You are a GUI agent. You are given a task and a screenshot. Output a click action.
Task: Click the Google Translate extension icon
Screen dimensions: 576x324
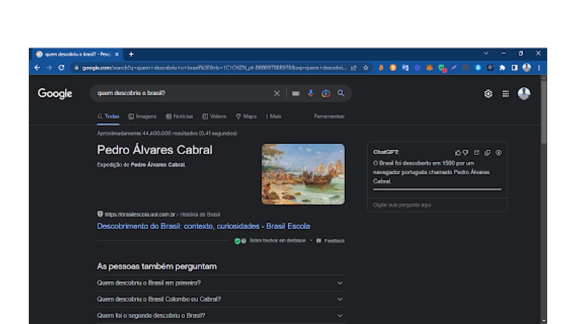pos(405,67)
